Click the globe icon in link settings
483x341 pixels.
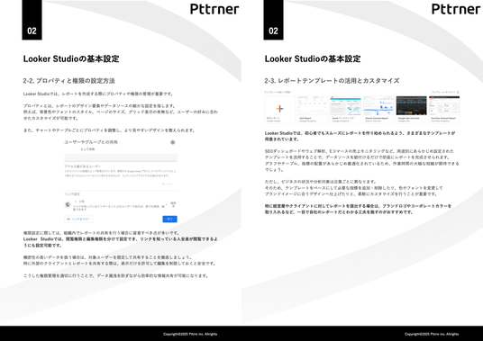[x=68, y=204]
